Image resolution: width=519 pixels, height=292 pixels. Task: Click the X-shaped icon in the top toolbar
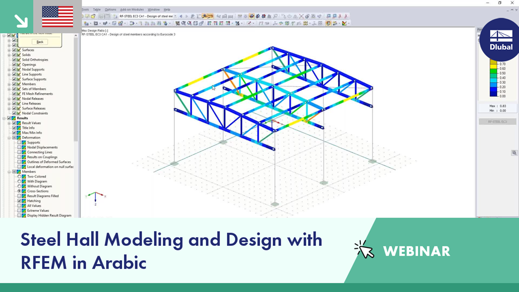pyautogui.click(x=301, y=16)
